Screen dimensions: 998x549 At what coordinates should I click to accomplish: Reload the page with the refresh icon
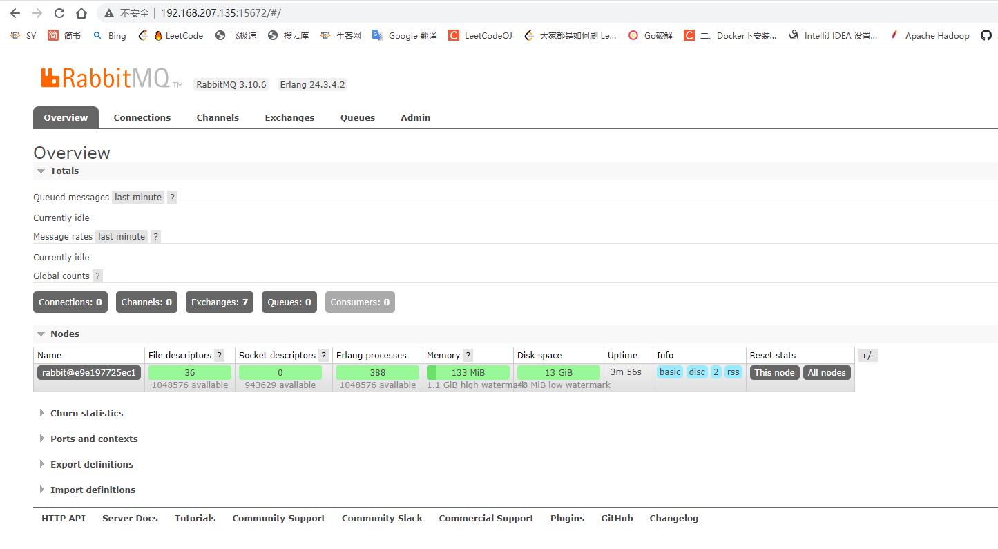click(x=59, y=13)
